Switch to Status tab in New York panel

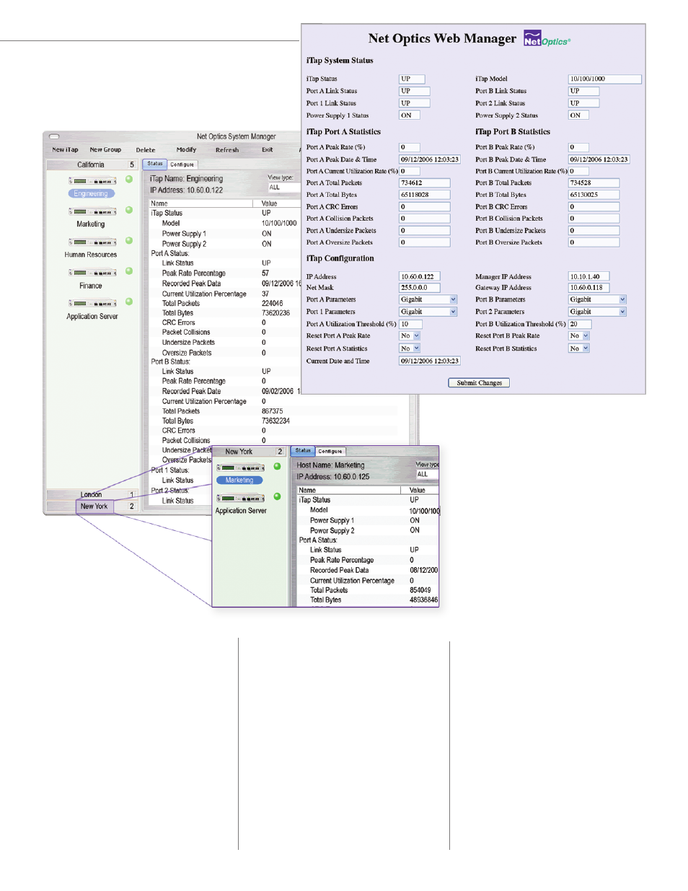click(303, 450)
